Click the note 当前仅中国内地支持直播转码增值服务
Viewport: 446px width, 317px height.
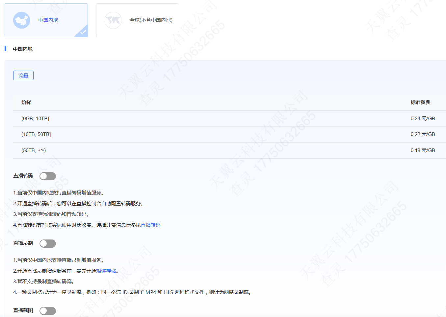60,193
